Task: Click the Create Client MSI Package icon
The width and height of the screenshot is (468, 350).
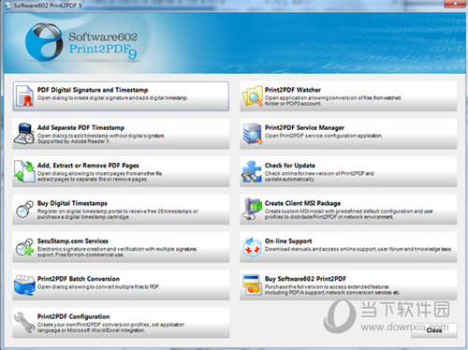Action: click(252, 210)
